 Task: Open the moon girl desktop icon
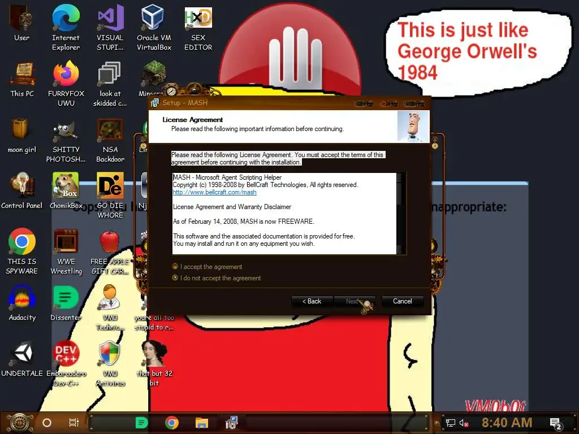pyautogui.click(x=22, y=136)
